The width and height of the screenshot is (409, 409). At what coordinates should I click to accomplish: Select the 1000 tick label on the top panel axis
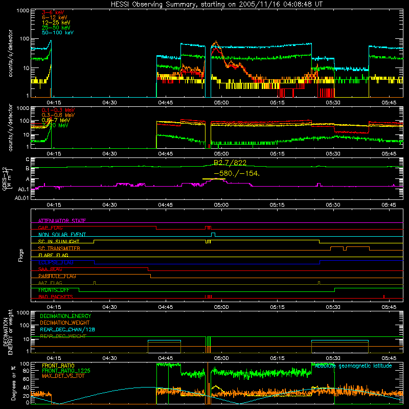point(22,11)
